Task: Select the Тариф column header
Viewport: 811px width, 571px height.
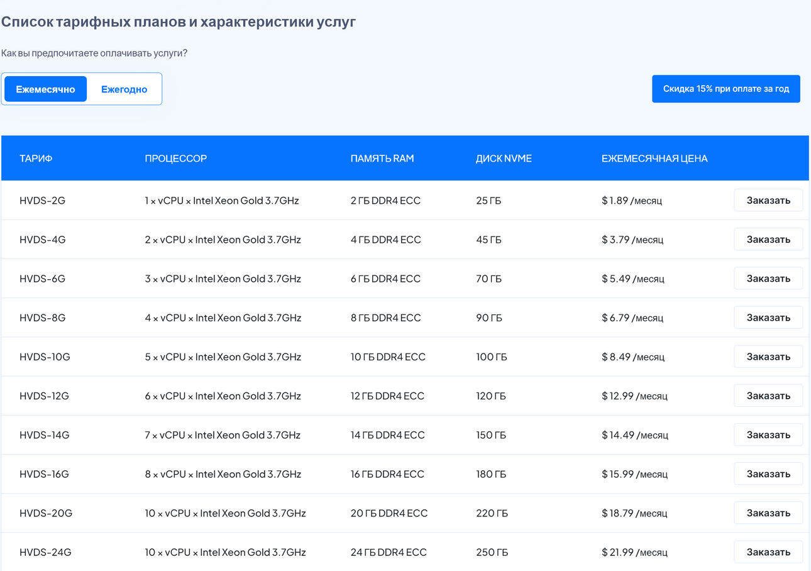Action: pyautogui.click(x=36, y=158)
